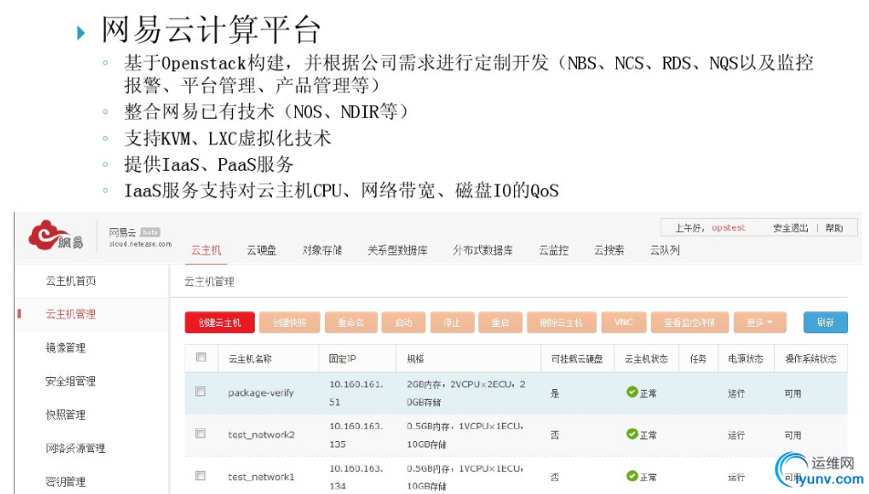This screenshot has width=869, height=494.
Task: Click the 2GB内存 spec cell
Action: point(466,393)
